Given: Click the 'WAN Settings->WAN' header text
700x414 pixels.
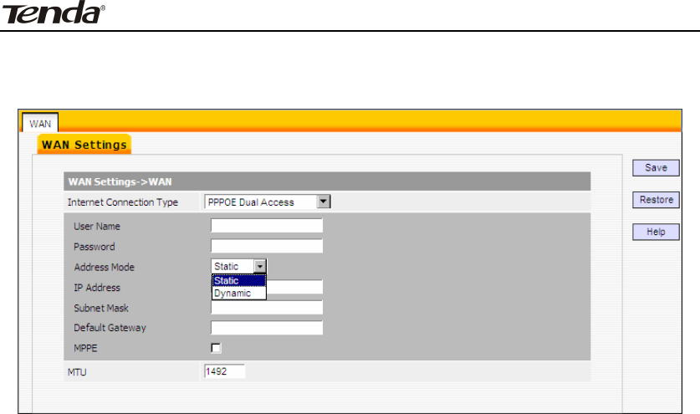Looking at the screenshot, I should point(120,181).
